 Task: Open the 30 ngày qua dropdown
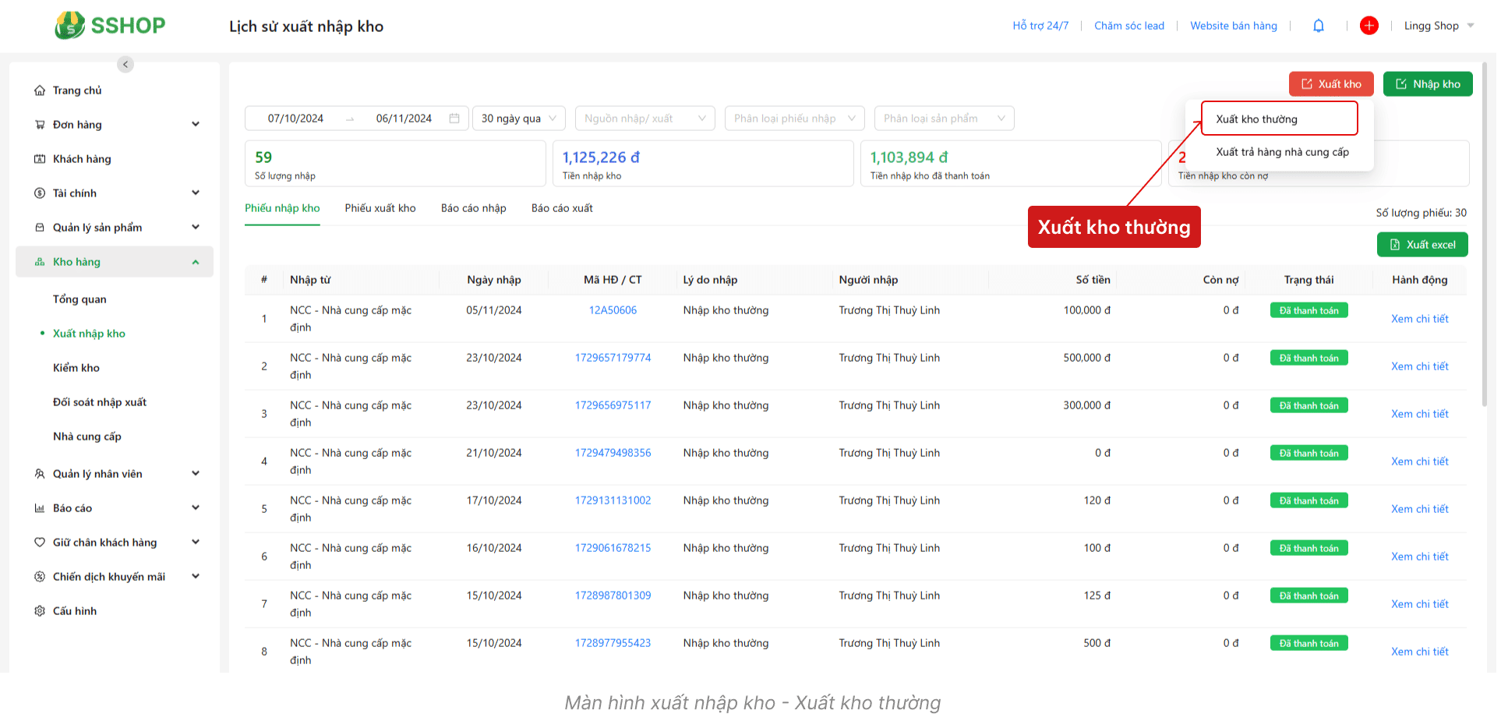click(x=518, y=118)
